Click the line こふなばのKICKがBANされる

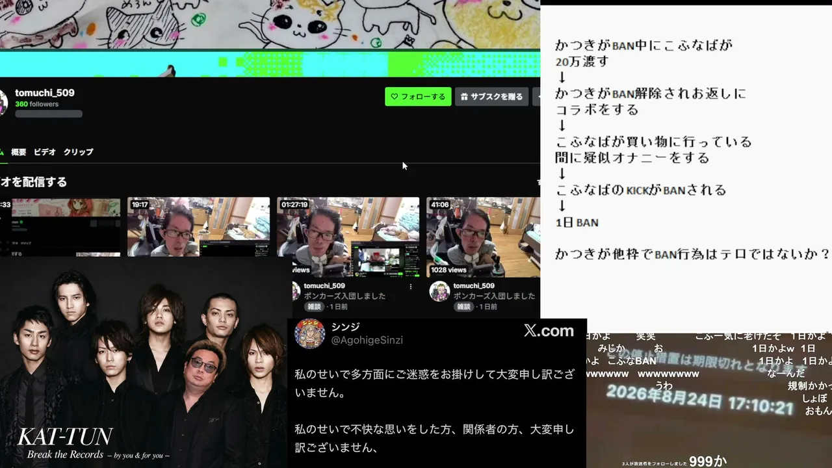click(641, 190)
